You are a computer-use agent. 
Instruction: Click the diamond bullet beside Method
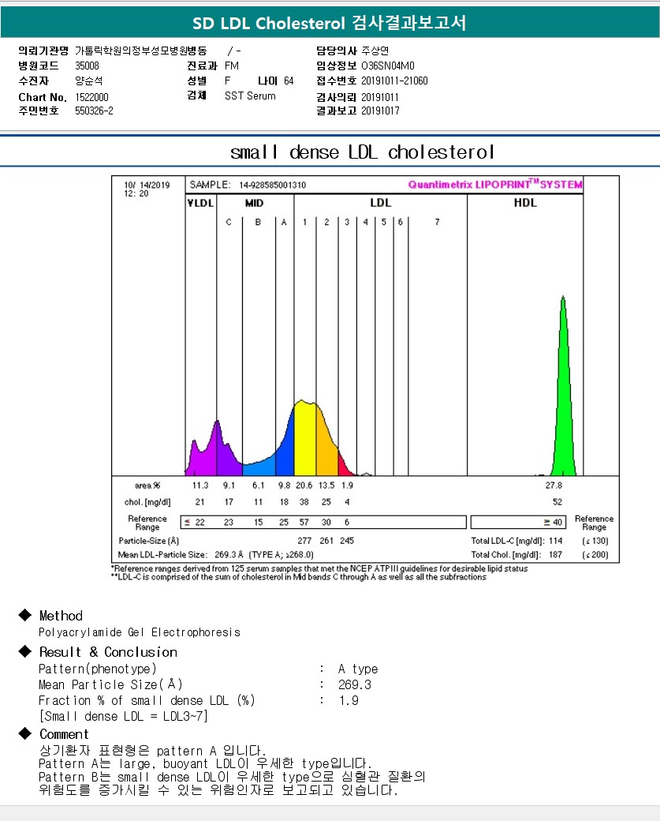click(x=24, y=616)
